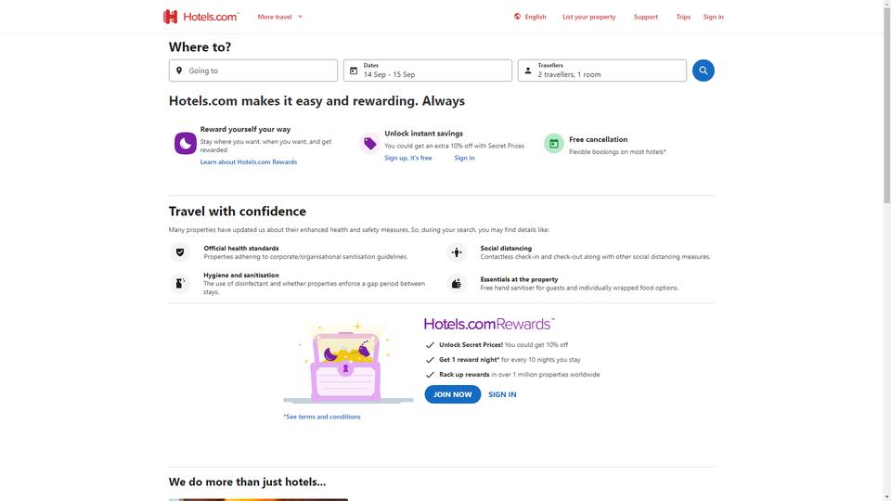Click the Unlock instant savings heading
Image resolution: width=891 pixels, height=501 pixels.
(x=423, y=133)
